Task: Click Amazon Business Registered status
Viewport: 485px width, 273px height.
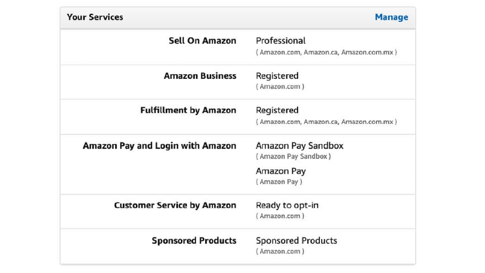Action: (x=277, y=76)
